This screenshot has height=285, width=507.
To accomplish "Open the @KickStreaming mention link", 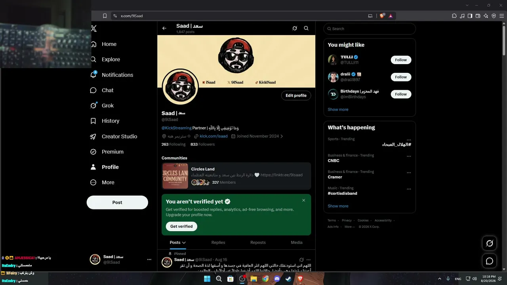I will (x=177, y=128).
